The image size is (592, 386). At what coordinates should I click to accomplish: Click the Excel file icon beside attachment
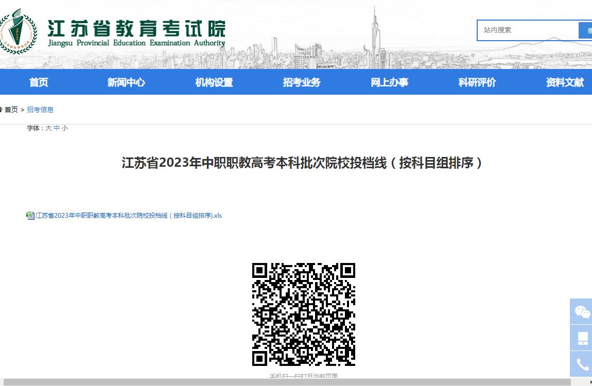click(30, 216)
